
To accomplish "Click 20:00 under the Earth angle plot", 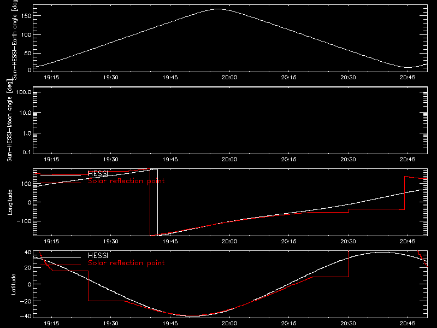I will pos(229,78).
